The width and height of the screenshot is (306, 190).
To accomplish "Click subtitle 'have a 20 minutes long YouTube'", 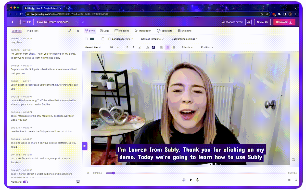I will (43, 102).
